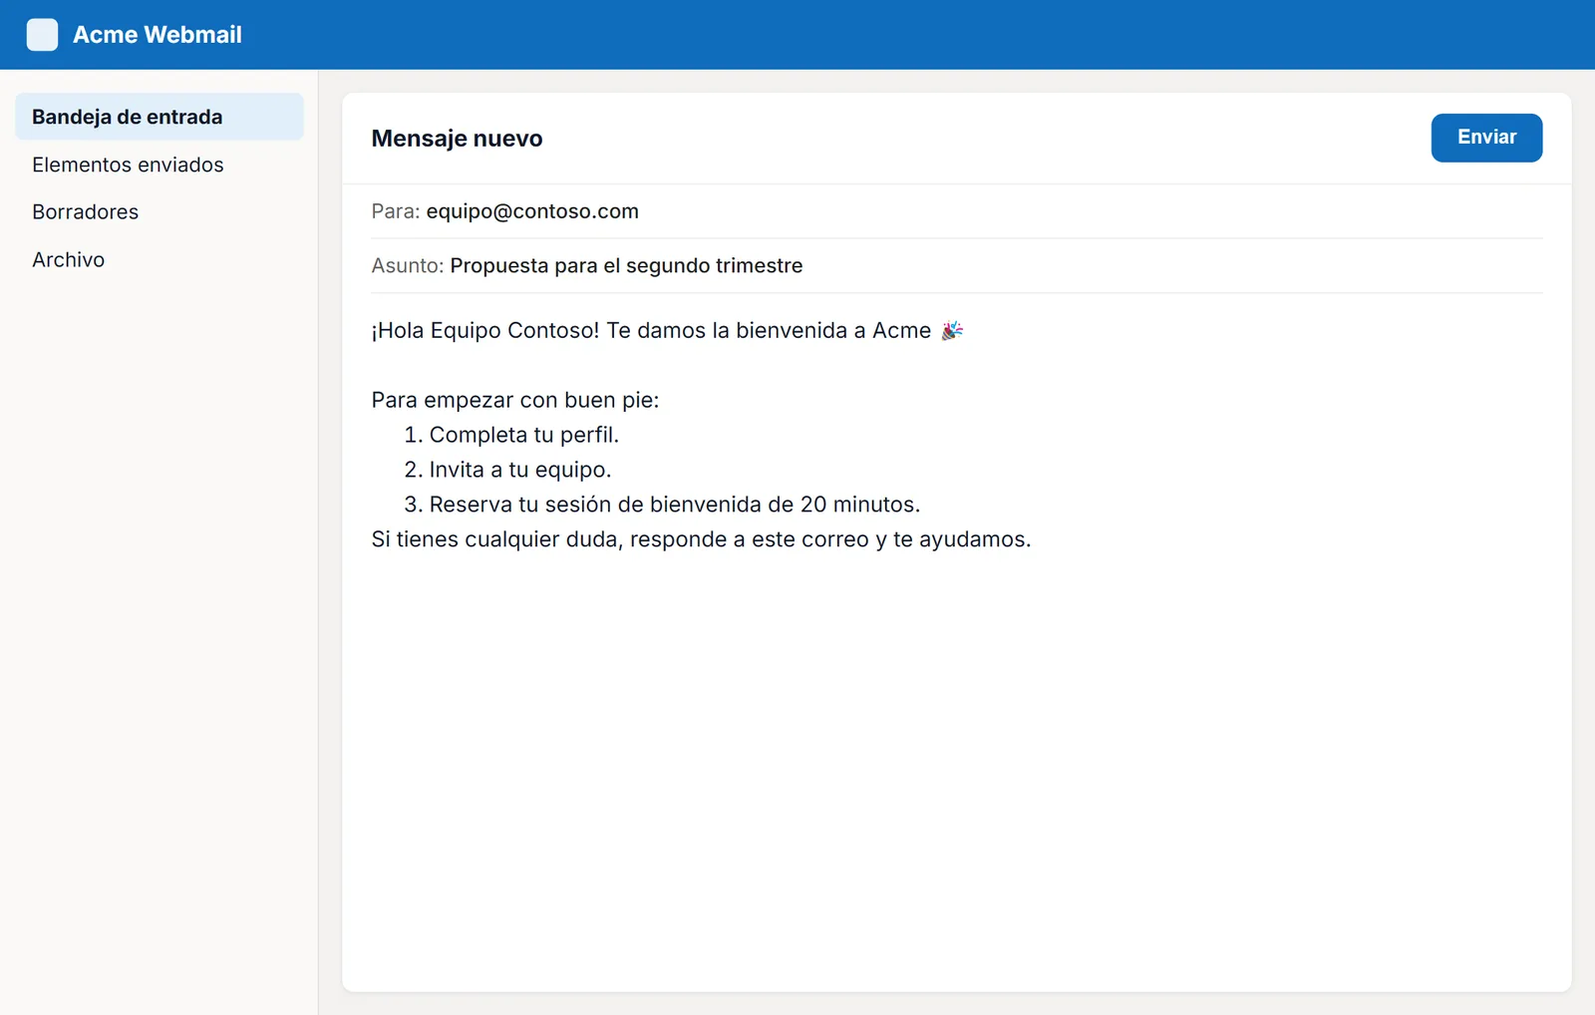Go to Borradores folder
The width and height of the screenshot is (1595, 1015).
click(159, 211)
